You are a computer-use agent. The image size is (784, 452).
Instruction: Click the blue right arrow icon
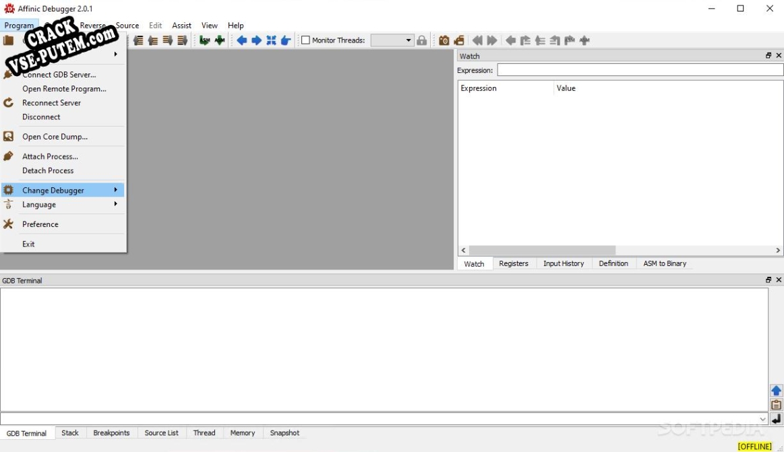point(256,40)
